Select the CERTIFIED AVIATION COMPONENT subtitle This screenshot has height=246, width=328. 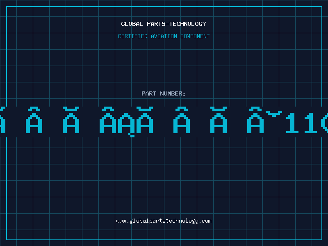point(164,36)
